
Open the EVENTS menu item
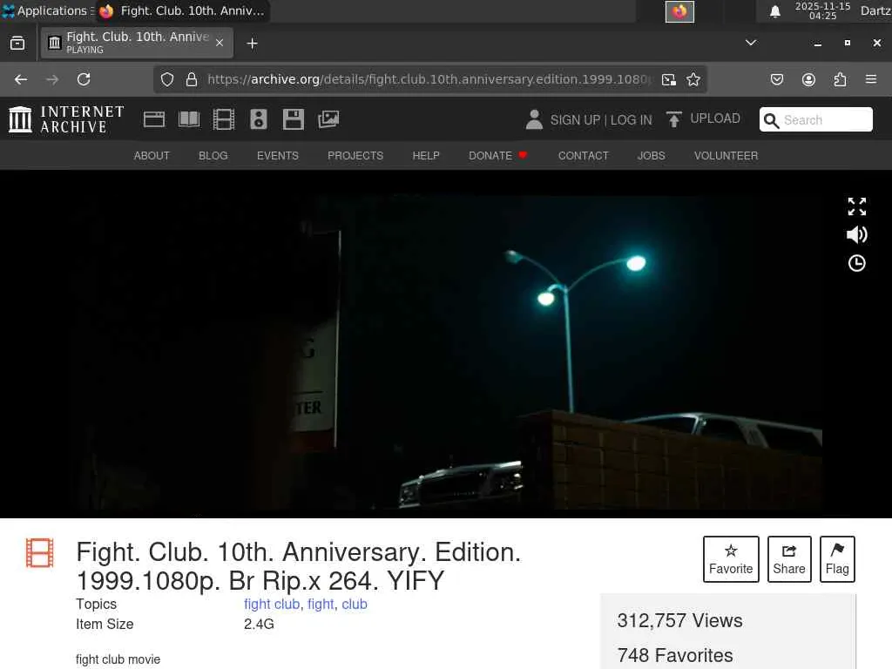[x=278, y=156]
